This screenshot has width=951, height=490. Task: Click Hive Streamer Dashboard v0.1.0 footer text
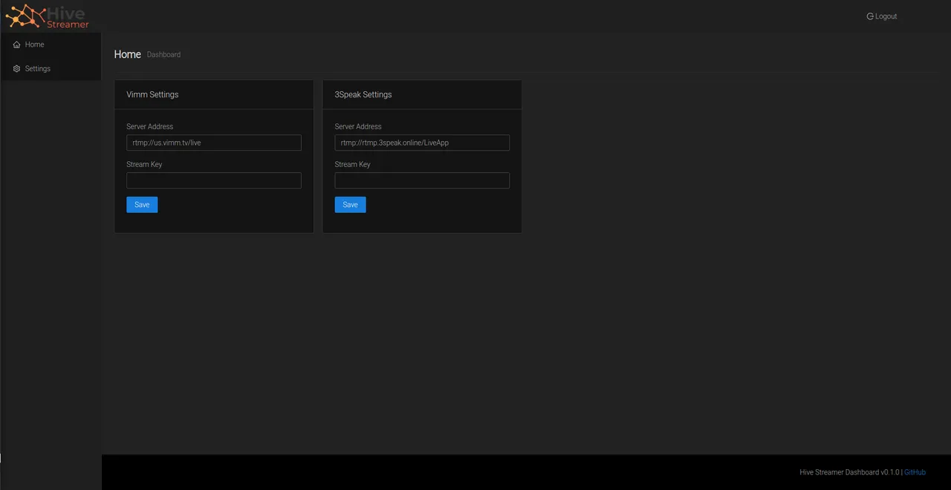849,472
